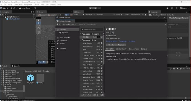
Task: Select the hand View tool in Scene
Action: coord(38,20)
